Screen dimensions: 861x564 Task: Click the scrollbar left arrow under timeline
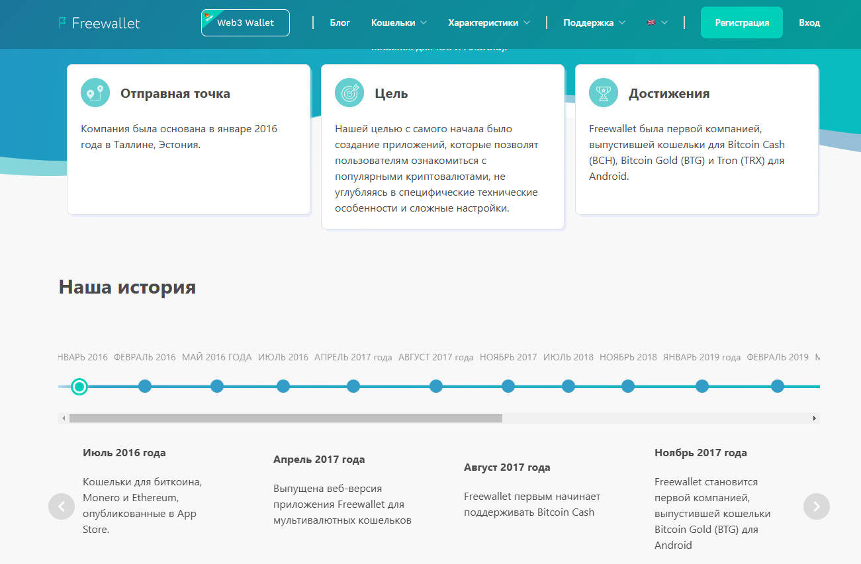tap(64, 419)
